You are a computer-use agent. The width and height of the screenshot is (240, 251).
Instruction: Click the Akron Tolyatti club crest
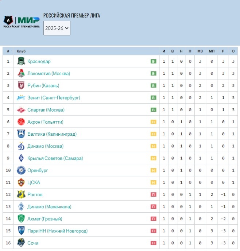pyautogui.click(x=21, y=122)
